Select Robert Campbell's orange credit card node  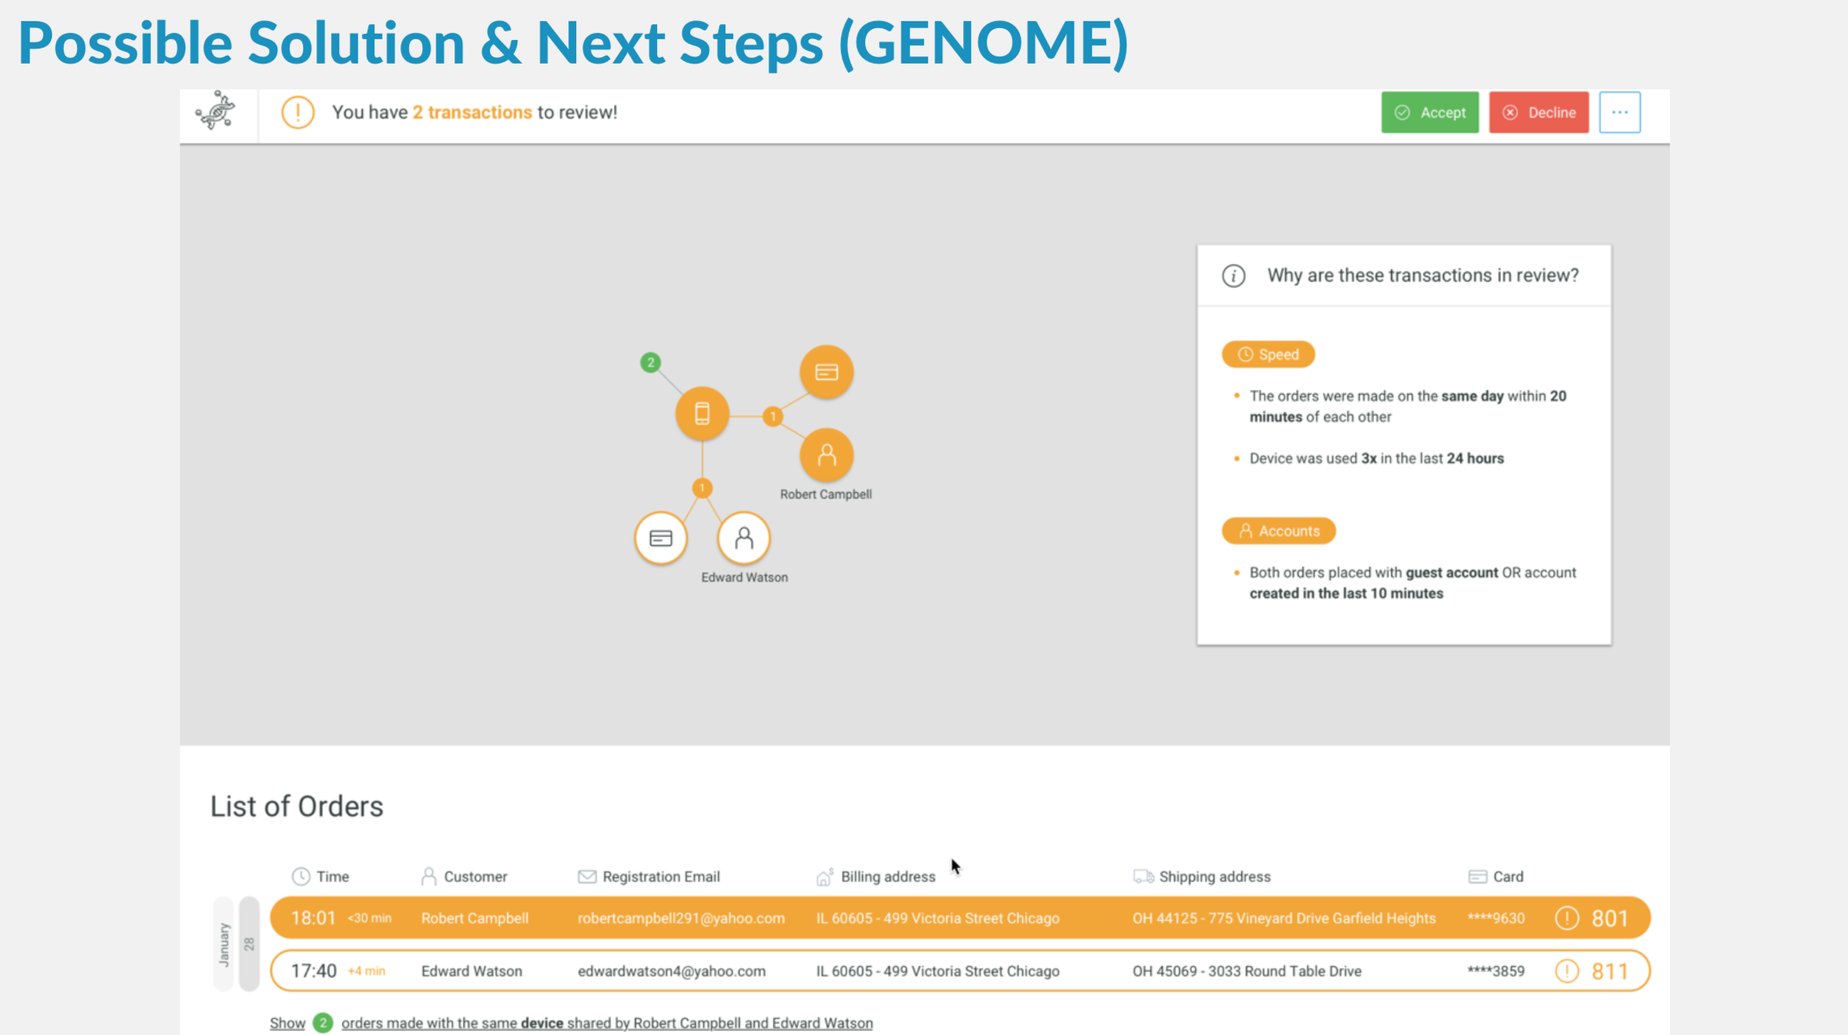tap(826, 372)
